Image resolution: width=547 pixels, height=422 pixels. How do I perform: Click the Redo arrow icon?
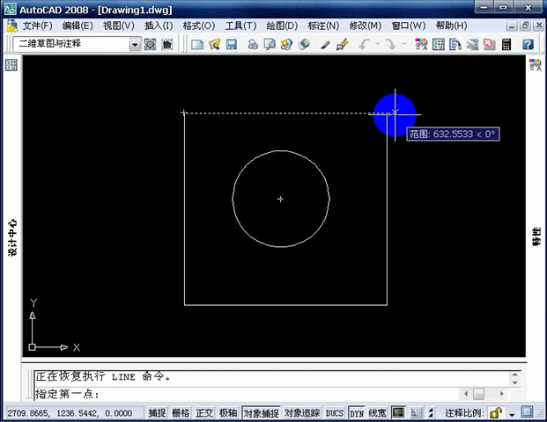click(x=390, y=44)
